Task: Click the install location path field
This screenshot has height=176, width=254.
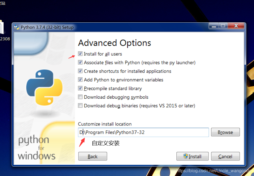Action: 143,132
